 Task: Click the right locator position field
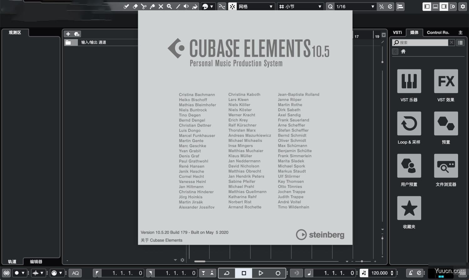pyautogui.click(x=176, y=273)
